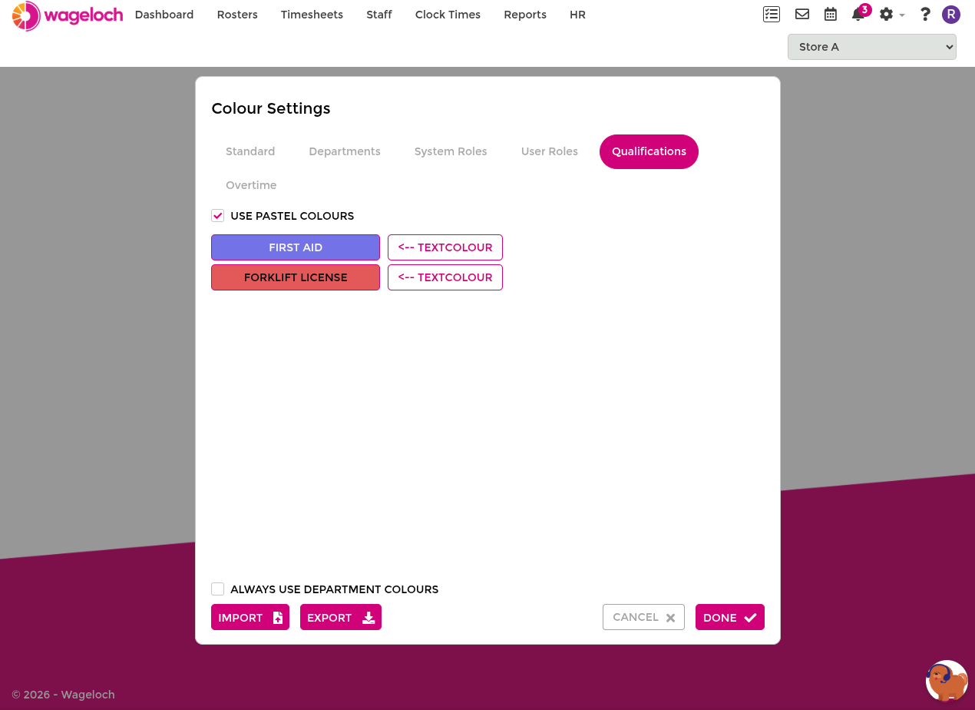The width and height of the screenshot is (975, 710).
Task: Open the help question mark icon
Action: pyautogui.click(x=925, y=14)
